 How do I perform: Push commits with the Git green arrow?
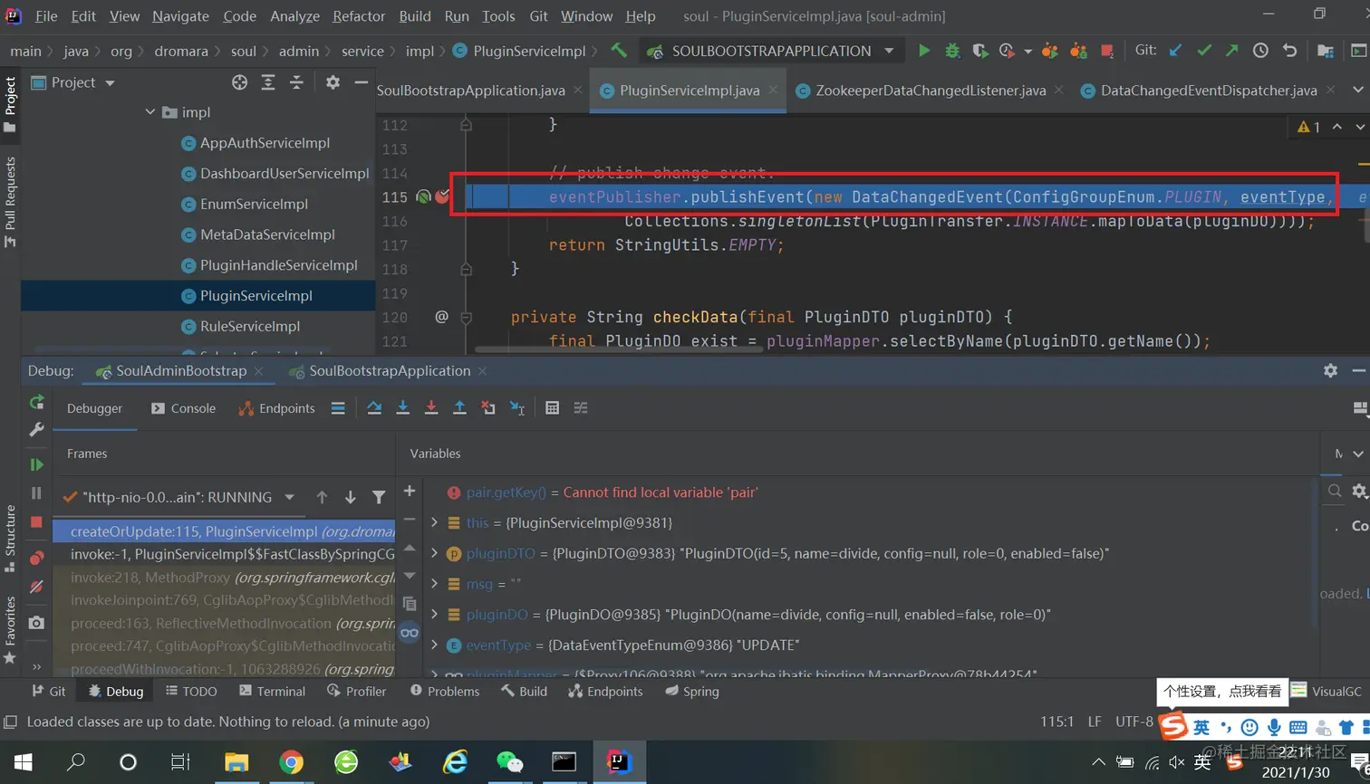[1232, 51]
